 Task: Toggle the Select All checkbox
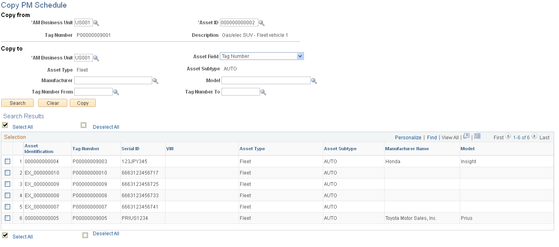pos(5,125)
